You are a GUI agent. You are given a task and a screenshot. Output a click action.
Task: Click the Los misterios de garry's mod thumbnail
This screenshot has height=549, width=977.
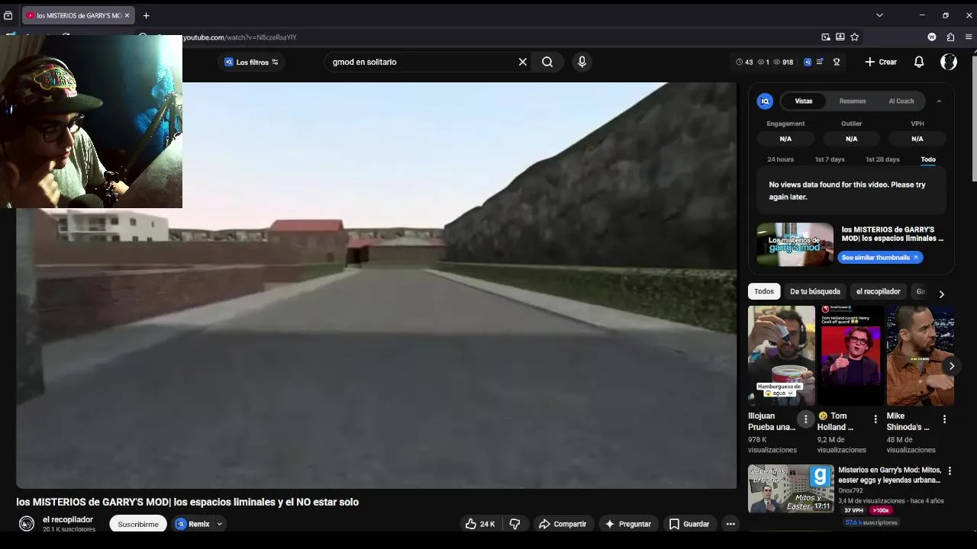[795, 244]
